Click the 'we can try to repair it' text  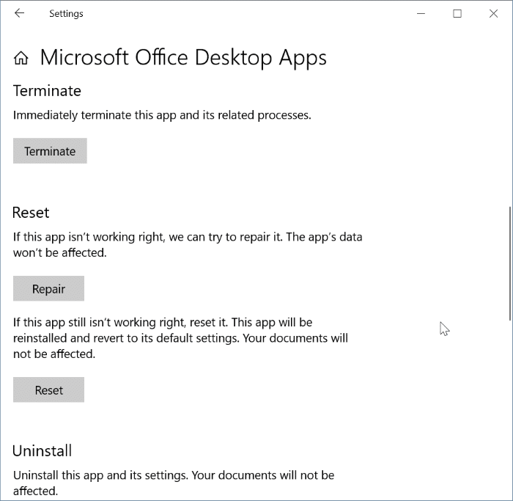tap(226, 237)
